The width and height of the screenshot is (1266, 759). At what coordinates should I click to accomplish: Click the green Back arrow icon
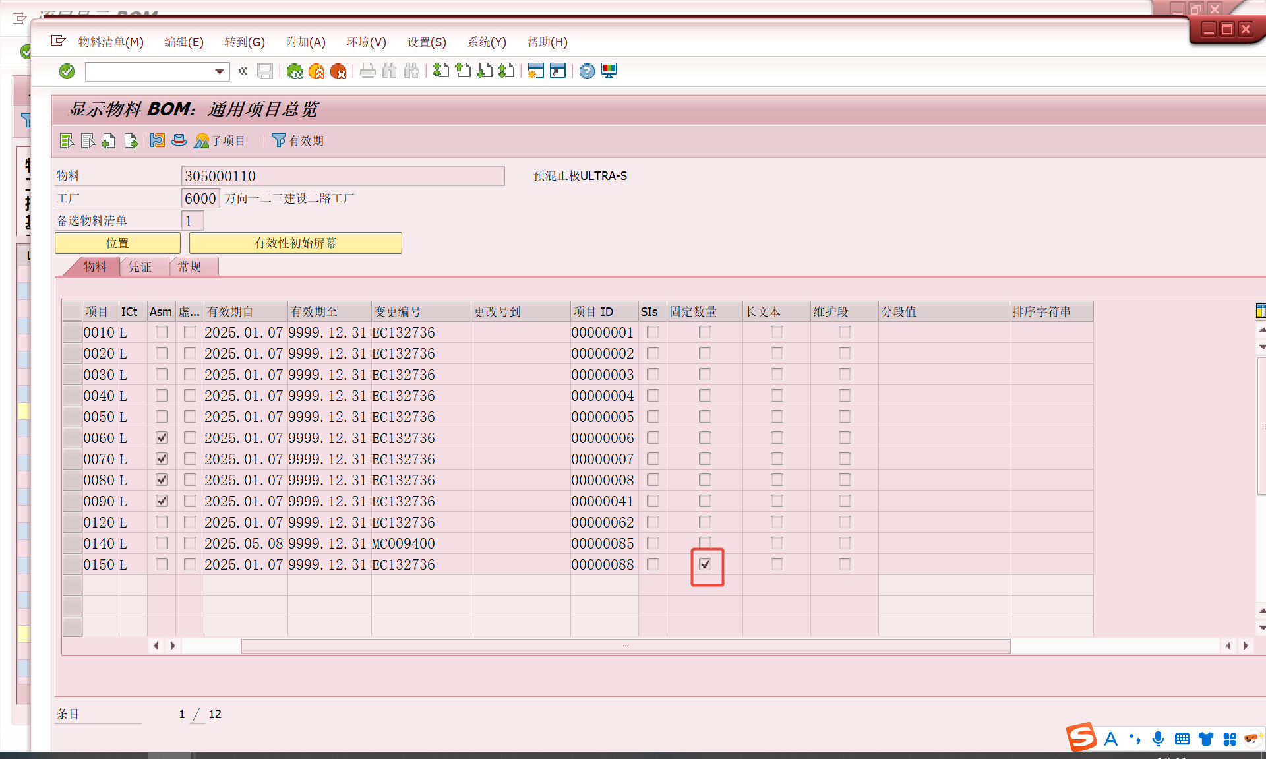(295, 71)
